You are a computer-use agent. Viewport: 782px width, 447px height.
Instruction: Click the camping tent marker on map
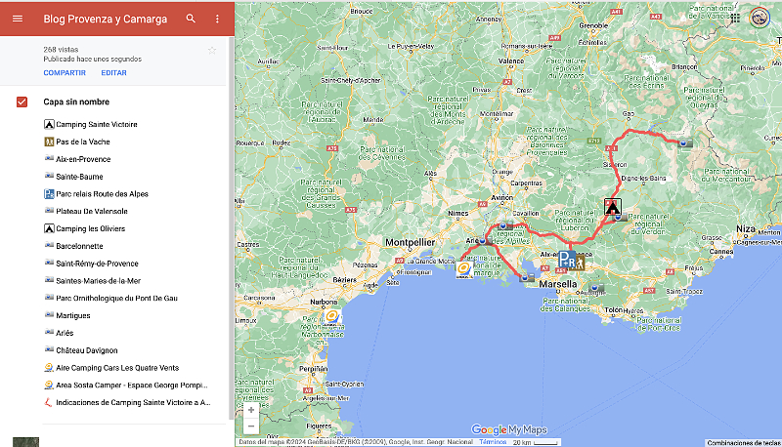click(613, 207)
